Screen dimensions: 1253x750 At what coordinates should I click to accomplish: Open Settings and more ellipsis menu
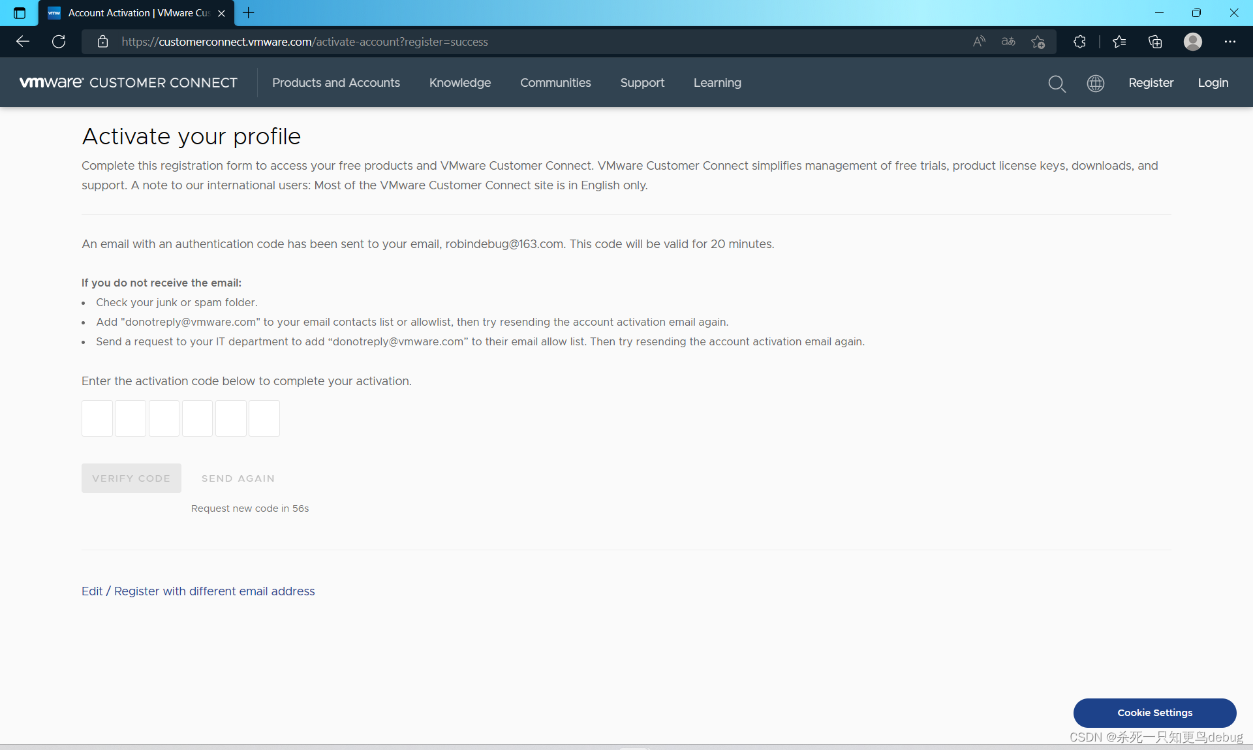(x=1230, y=42)
